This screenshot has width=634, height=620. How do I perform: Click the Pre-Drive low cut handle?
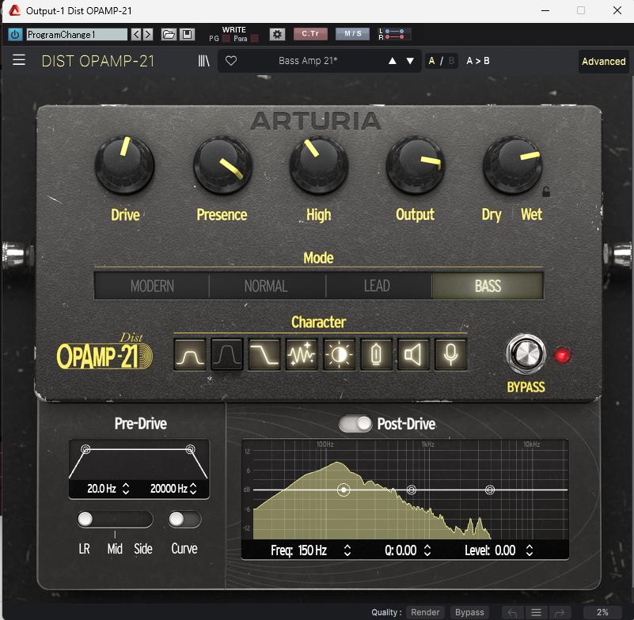[85, 449]
